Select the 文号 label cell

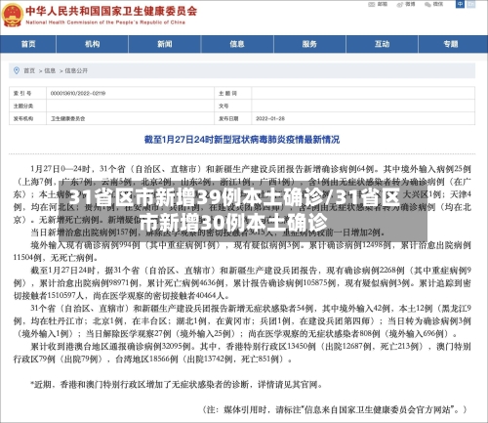pyautogui.click(x=232, y=106)
